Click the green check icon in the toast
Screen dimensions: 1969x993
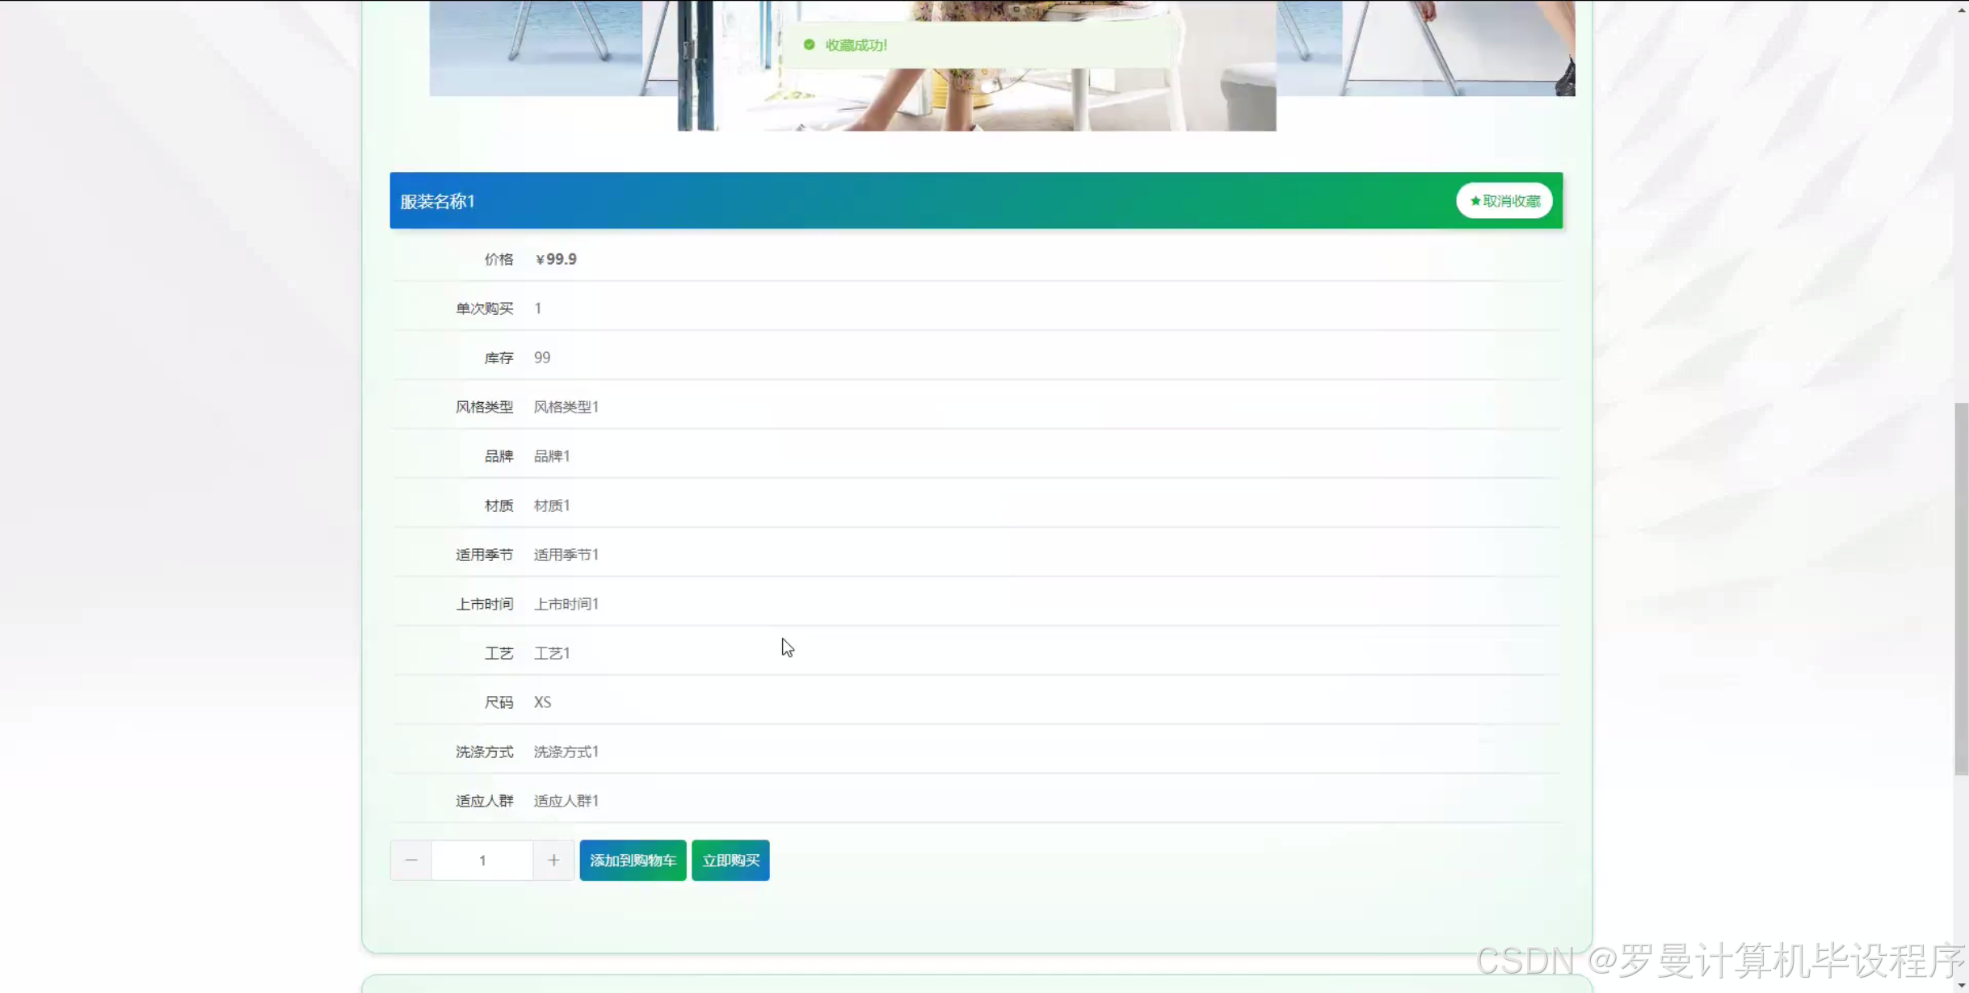809,45
